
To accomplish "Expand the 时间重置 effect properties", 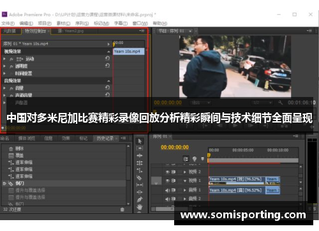I will tap(4, 73).
